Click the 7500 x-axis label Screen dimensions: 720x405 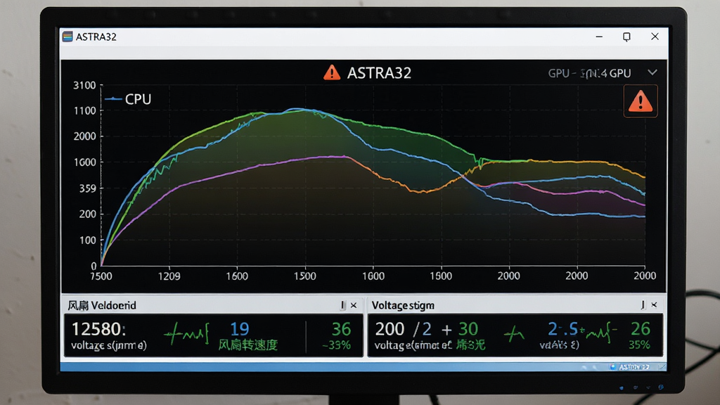pos(101,276)
